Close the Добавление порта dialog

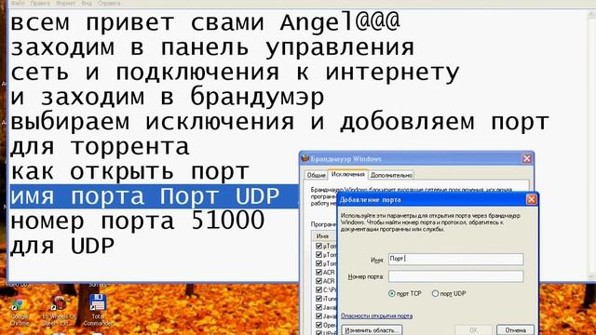point(531,199)
